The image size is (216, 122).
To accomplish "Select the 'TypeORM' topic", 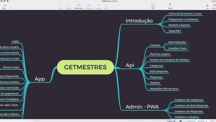I will tap(174, 31).
